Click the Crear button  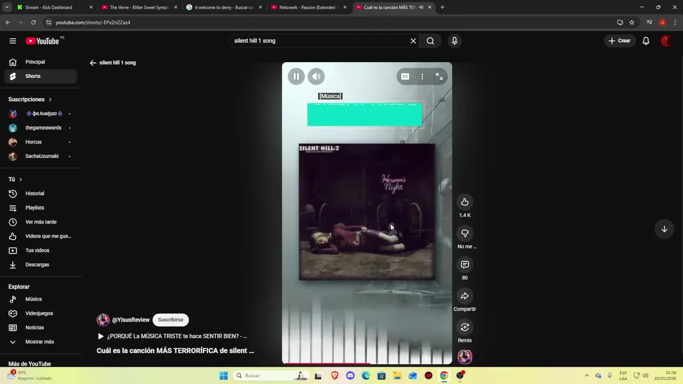pos(619,41)
